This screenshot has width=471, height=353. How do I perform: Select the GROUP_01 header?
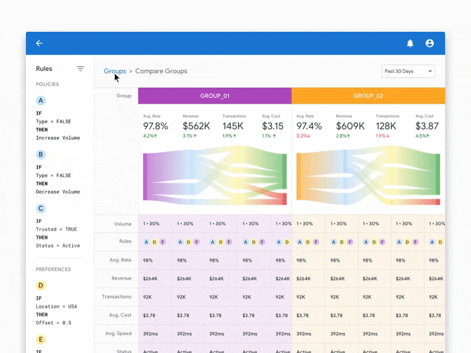214,95
